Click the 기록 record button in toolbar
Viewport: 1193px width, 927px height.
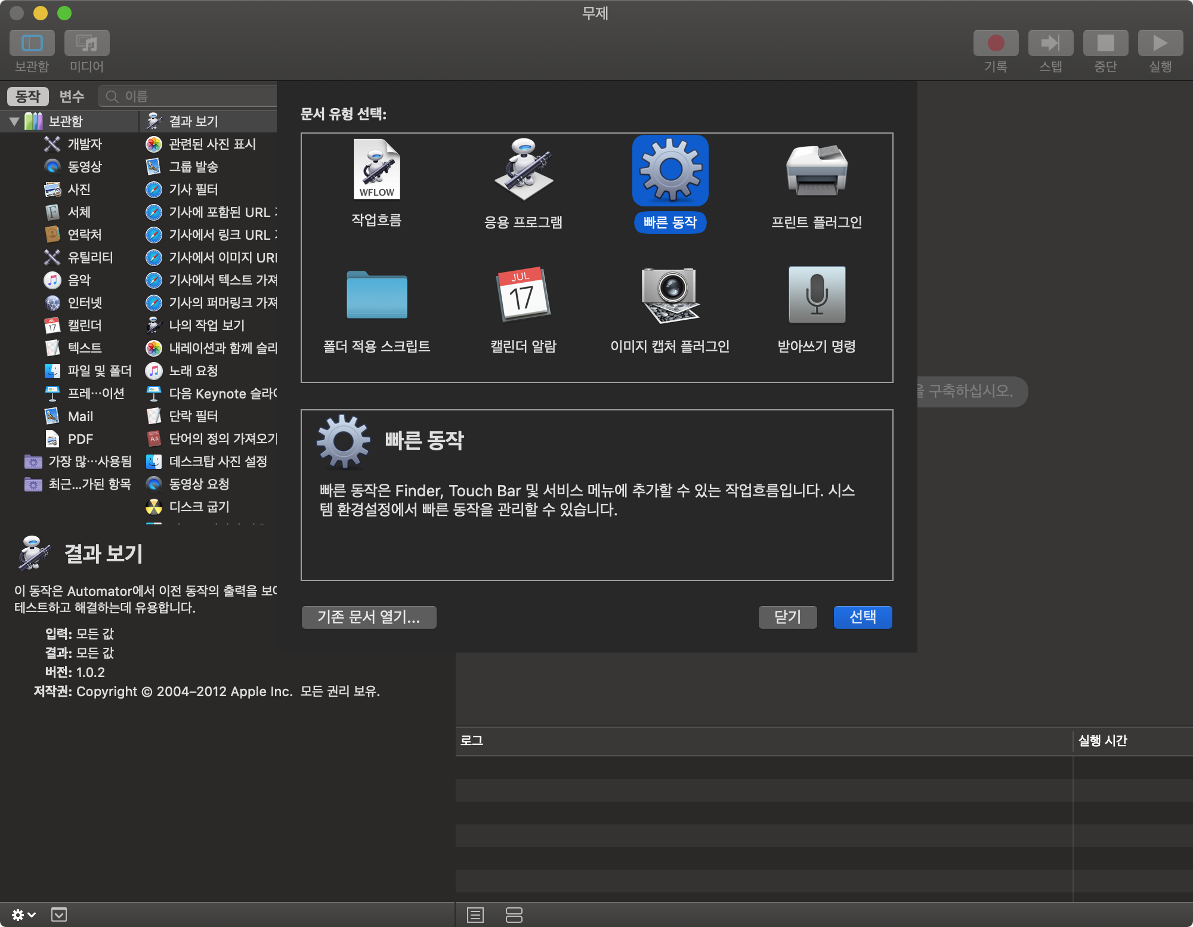[995, 44]
